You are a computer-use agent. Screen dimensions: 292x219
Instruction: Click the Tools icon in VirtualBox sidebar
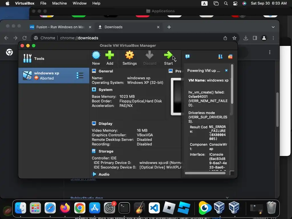pyautogui.click(x=27, y=58)
